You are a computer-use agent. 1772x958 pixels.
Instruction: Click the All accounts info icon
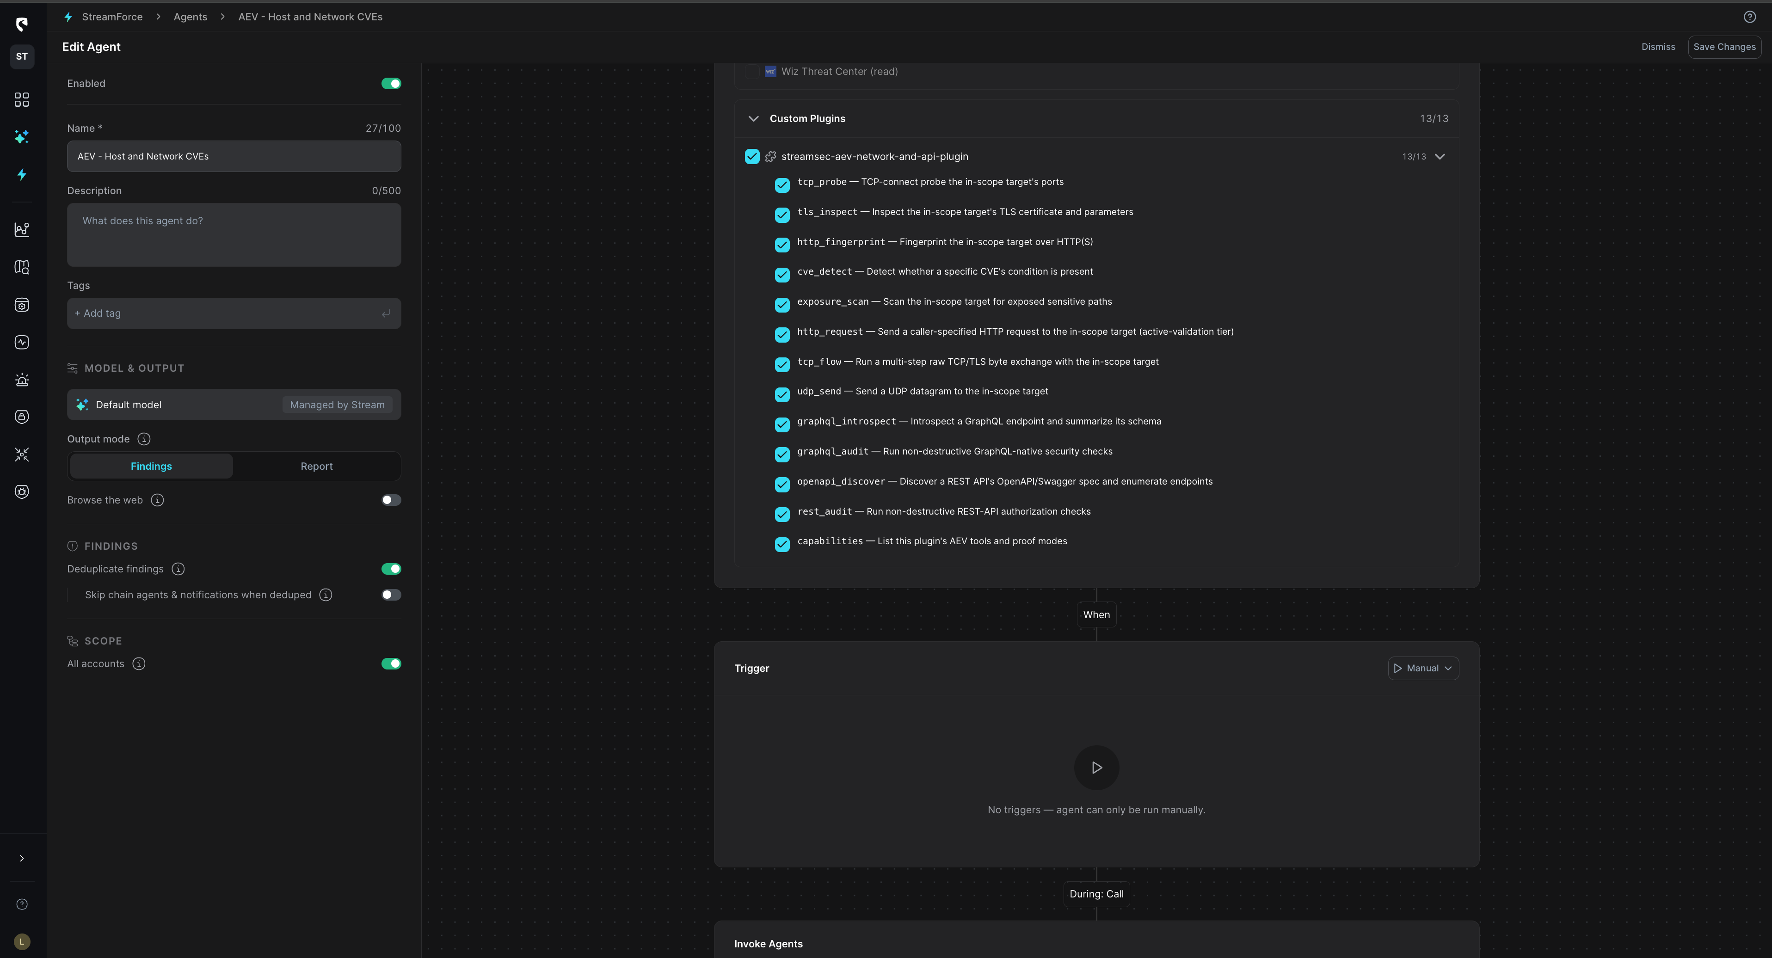click(139, 664)
